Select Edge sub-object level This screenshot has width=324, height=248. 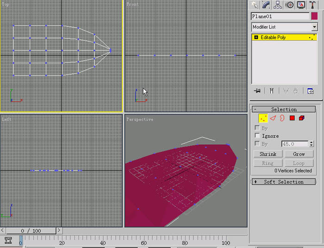(273, 118)
